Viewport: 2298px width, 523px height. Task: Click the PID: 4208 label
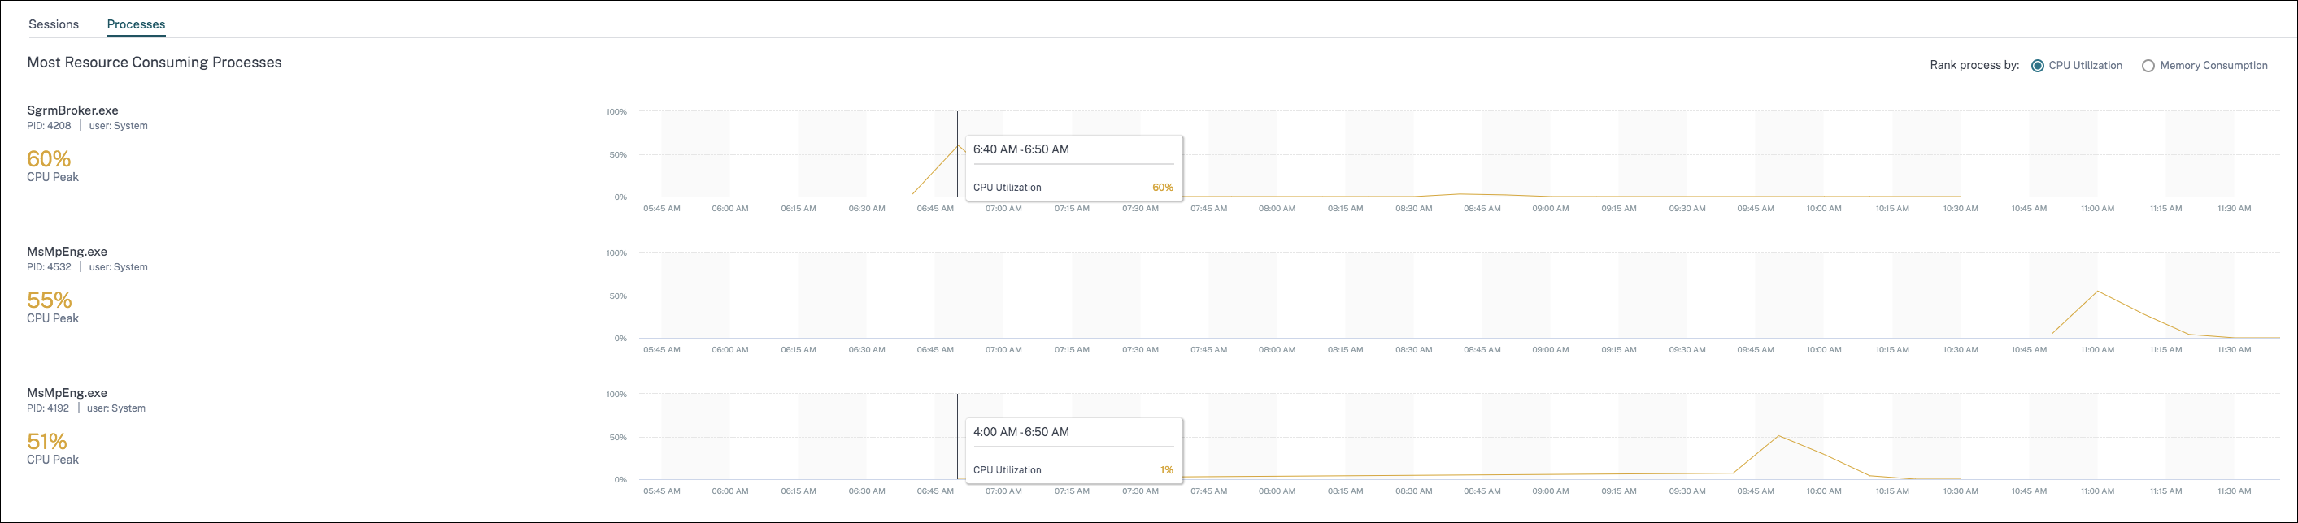[49, 126]
